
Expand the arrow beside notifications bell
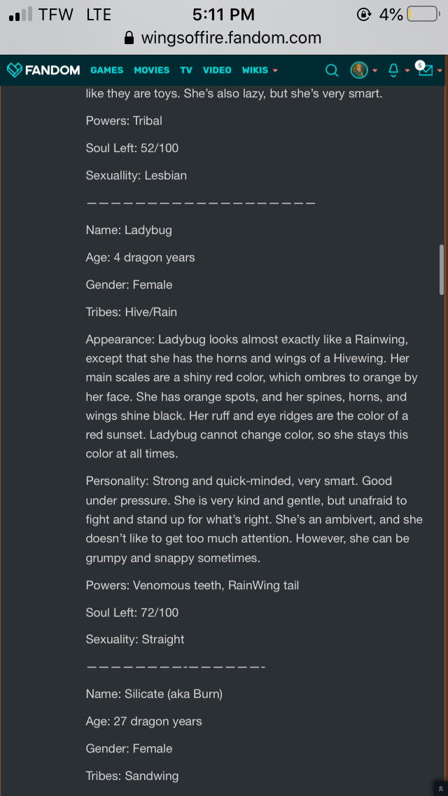[407, 71]
